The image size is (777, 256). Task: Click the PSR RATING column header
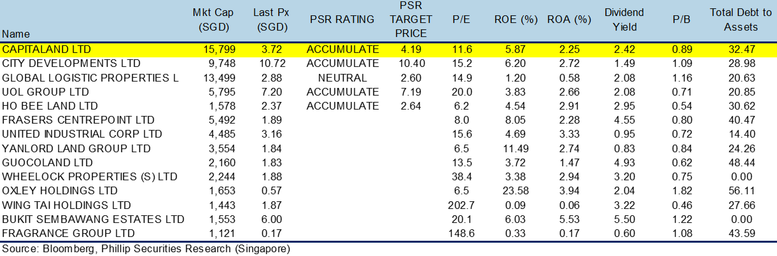(342, 20)
